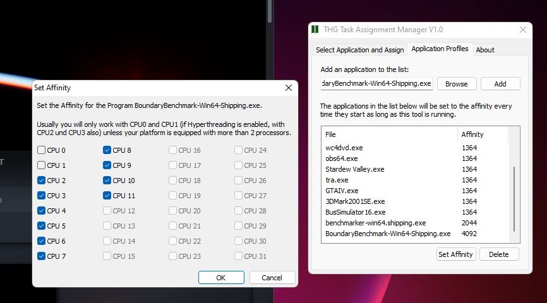Close the Set Affinity dialog

(289, 88)
